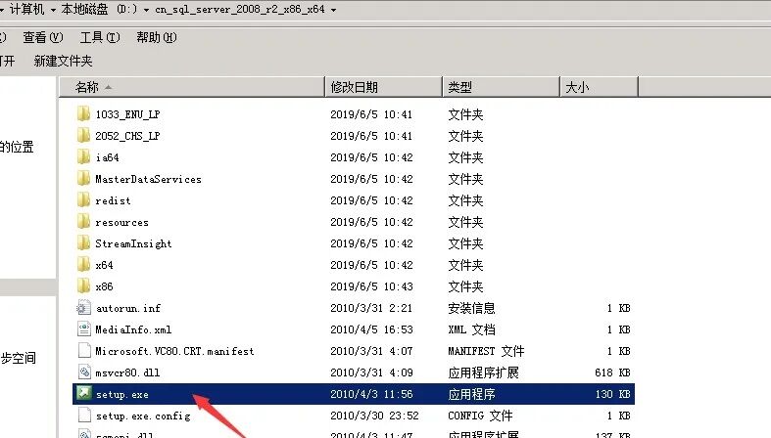The width and height of the screenshot is (771, 438).
Task: Click the 新建文件夹 button
Action: click(63, 61)
